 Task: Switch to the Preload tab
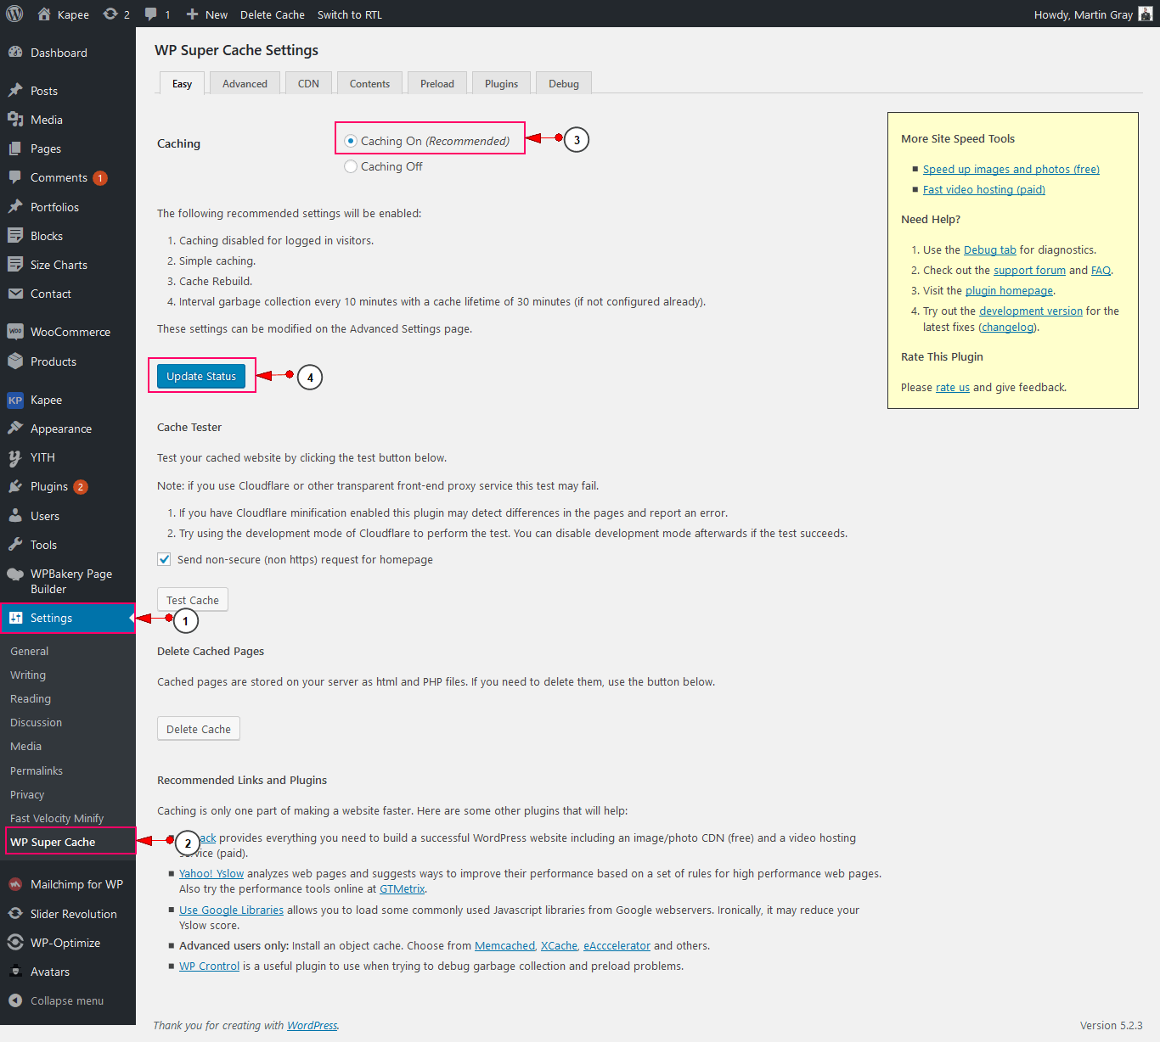pyautogui.click(x=436, y=83)
